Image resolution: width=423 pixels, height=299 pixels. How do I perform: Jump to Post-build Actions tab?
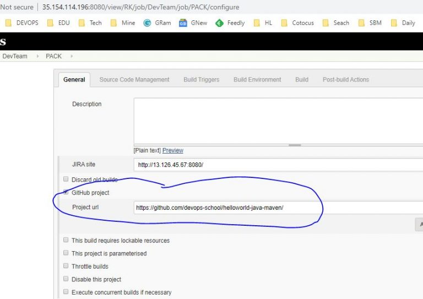coord(345,79)
